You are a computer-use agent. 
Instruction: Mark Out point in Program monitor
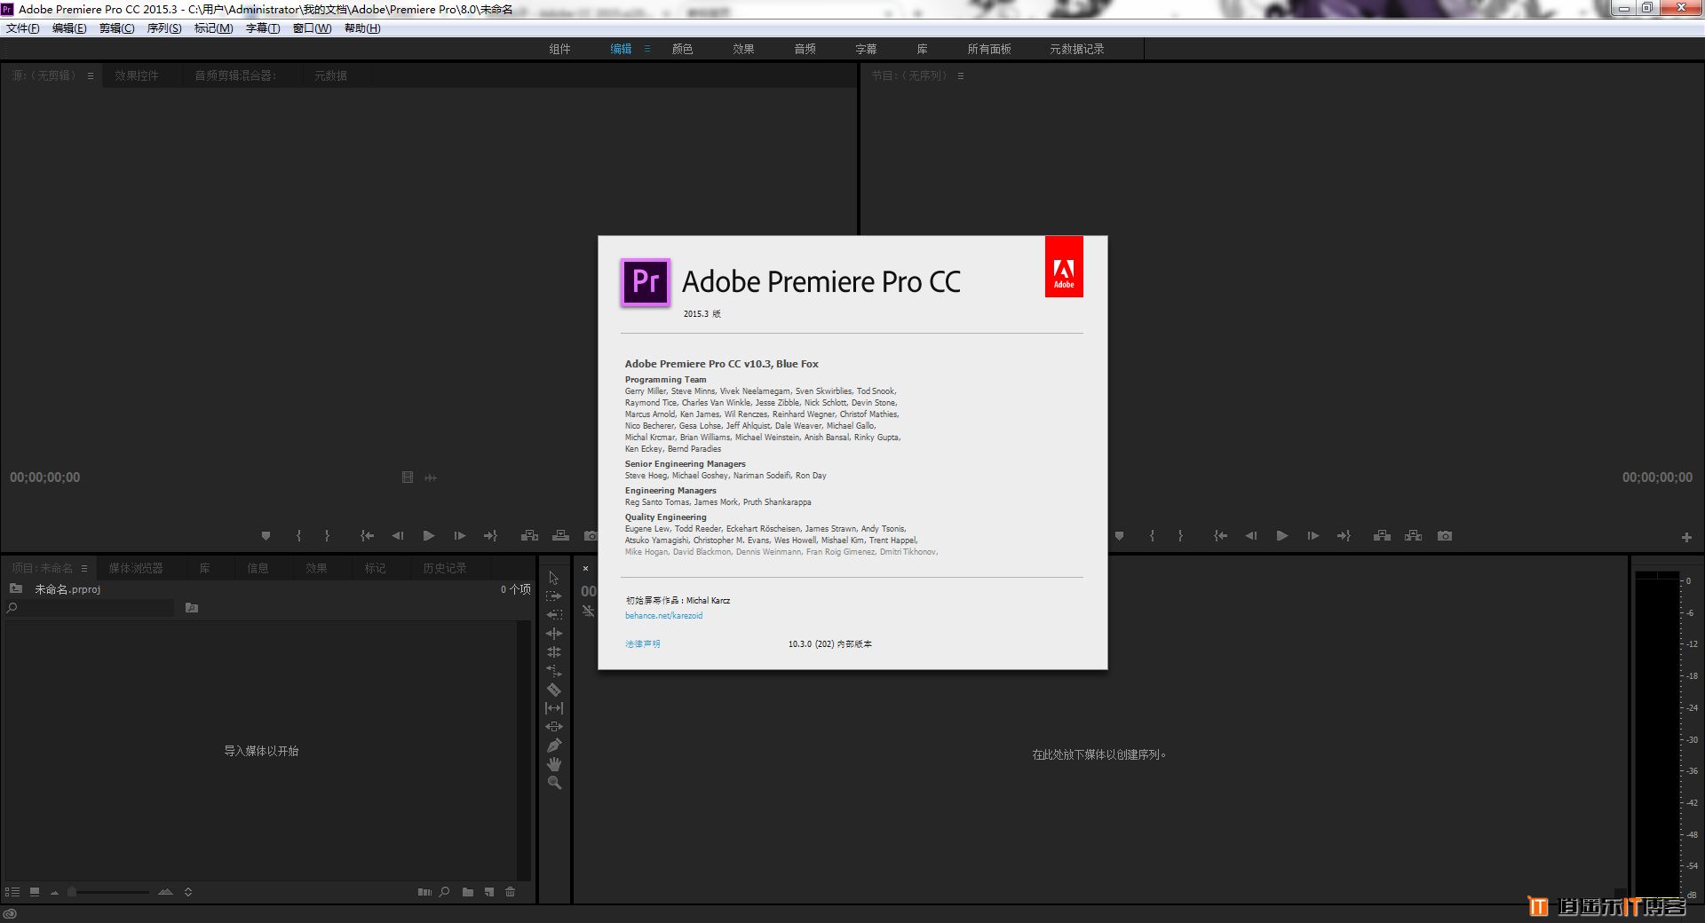pos(1180,536)
